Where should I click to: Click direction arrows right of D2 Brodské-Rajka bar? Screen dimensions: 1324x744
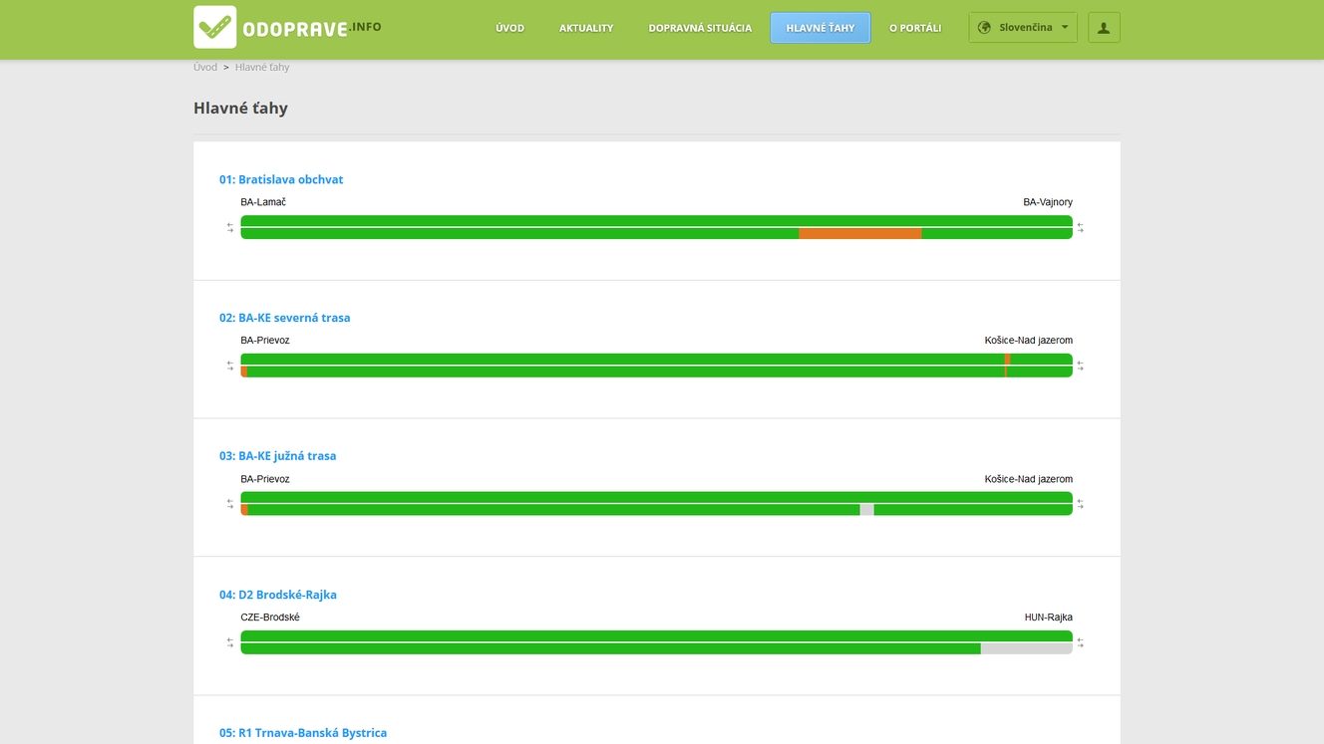pos(1080,642)
